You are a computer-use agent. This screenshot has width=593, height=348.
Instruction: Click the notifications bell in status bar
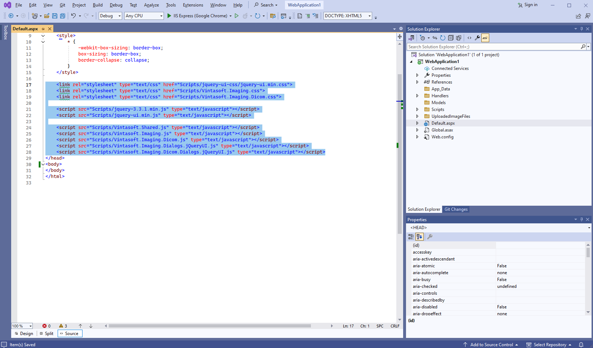coord(581,345)
